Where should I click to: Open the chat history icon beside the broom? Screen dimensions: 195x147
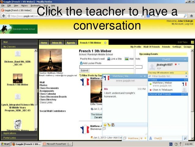point(113,125)
